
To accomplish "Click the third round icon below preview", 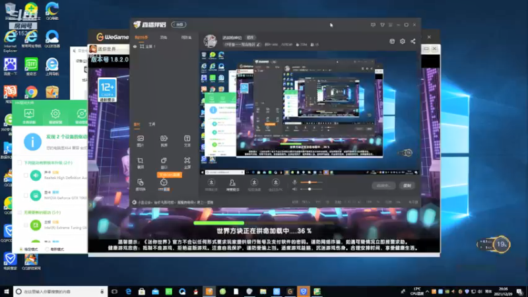I will 254,182.
